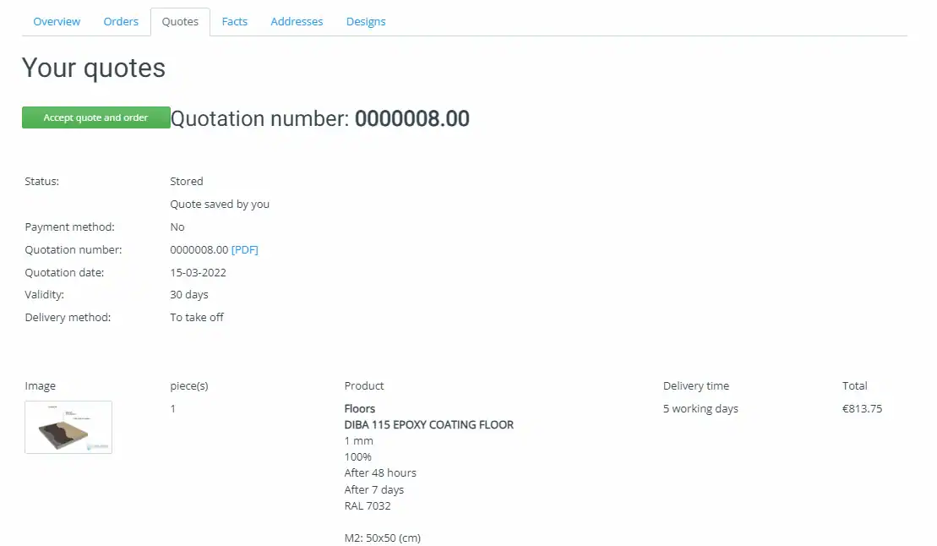Click the Delivery method: label
The height and width of the screenshot is (546, 937).
point(68,317)
